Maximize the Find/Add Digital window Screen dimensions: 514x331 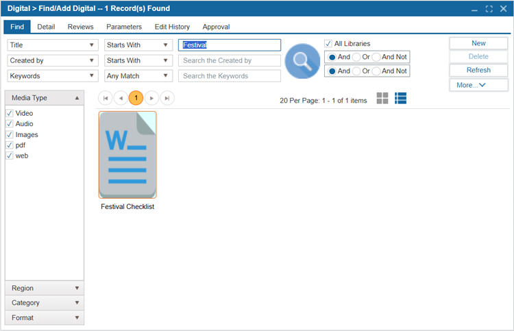pyautogui.click(x=489, y=9)
